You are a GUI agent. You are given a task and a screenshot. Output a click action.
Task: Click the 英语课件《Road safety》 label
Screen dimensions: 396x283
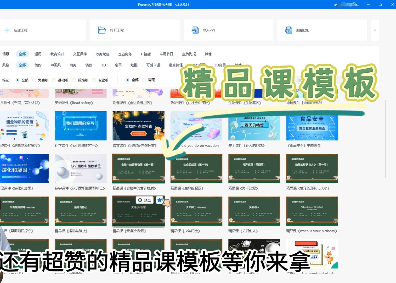pos(74,103)
